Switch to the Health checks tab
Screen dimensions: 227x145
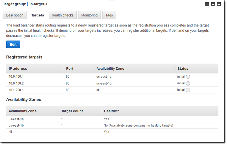[x=63, y=15]
